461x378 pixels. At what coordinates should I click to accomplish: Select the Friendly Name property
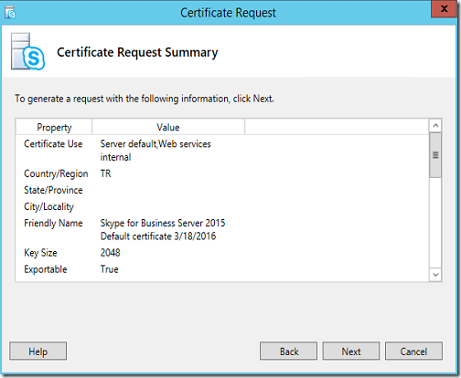[53, 223]
